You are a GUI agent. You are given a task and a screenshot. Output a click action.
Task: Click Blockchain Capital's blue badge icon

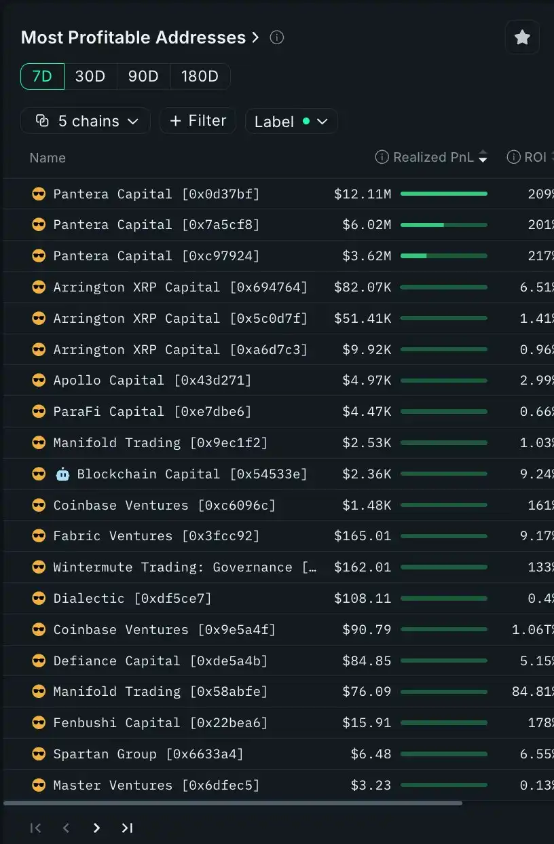(62, 474)
